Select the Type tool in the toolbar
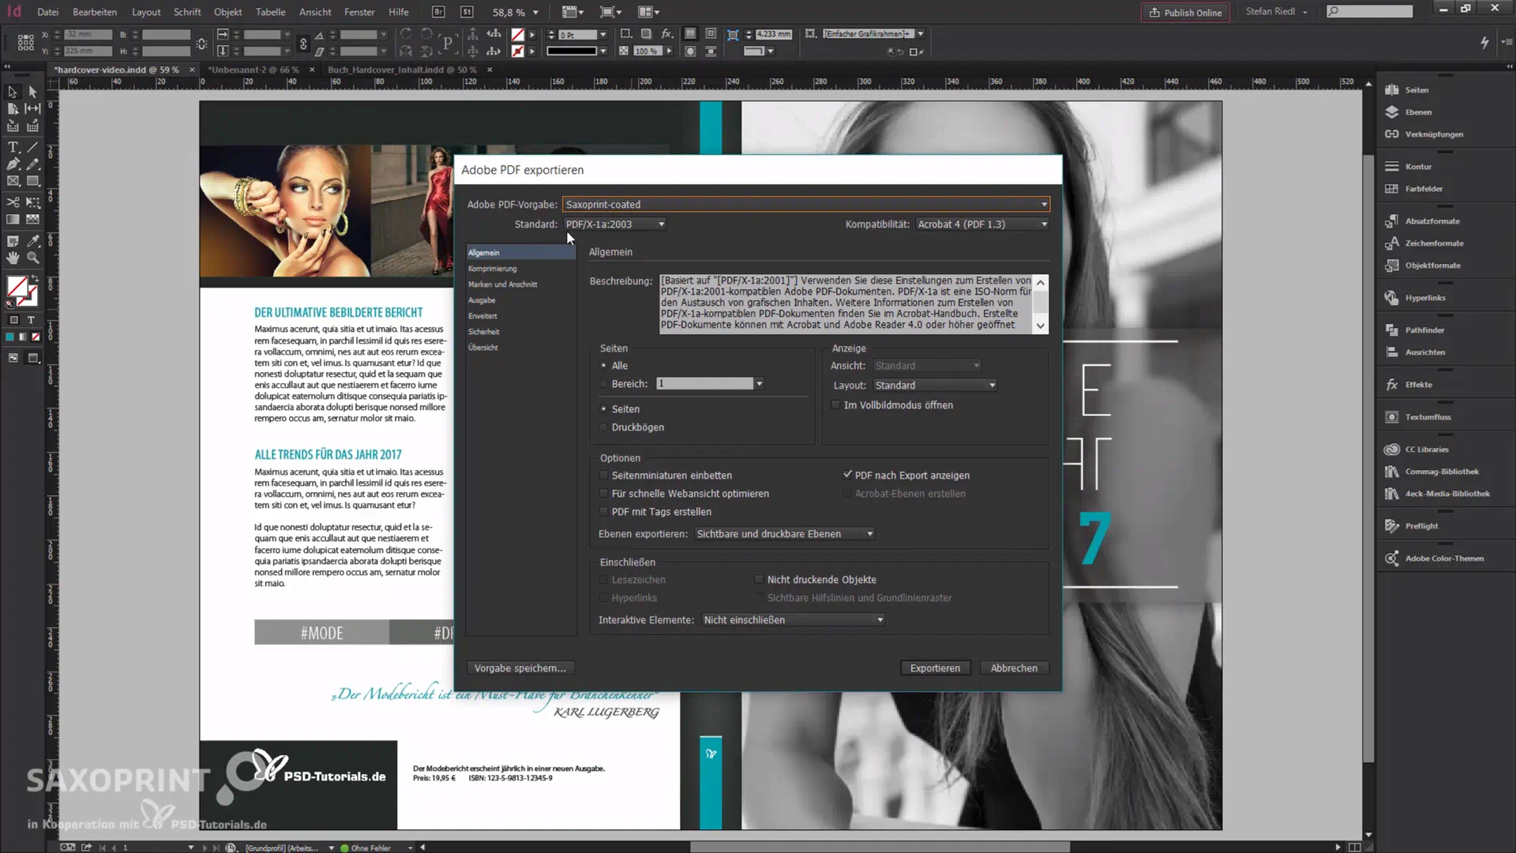The width and height of the screenshot is (1516, 853). pos(12,147)
